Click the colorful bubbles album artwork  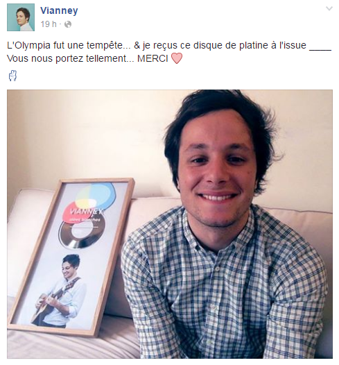pos(92,202)
